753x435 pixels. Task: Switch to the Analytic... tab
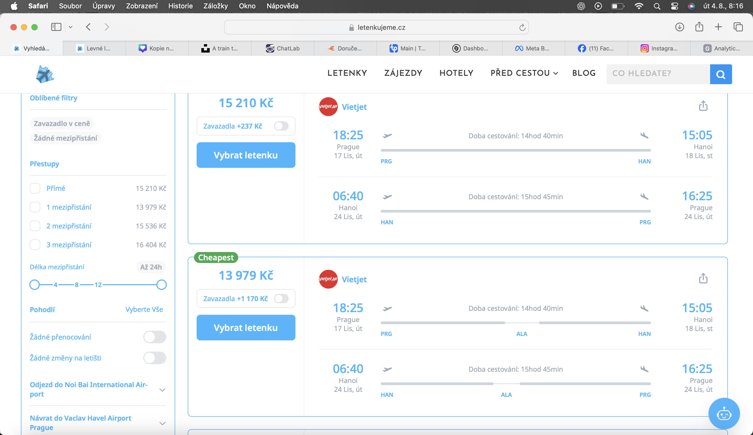point(722,48)
